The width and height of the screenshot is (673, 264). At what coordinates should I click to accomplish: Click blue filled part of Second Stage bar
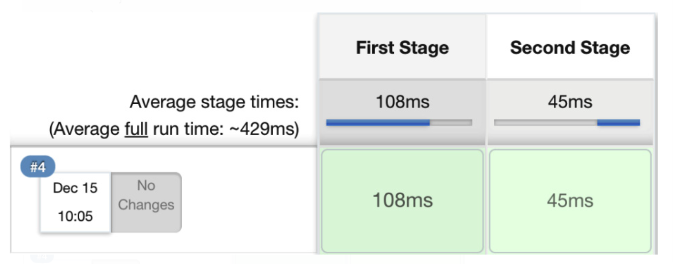618,122
